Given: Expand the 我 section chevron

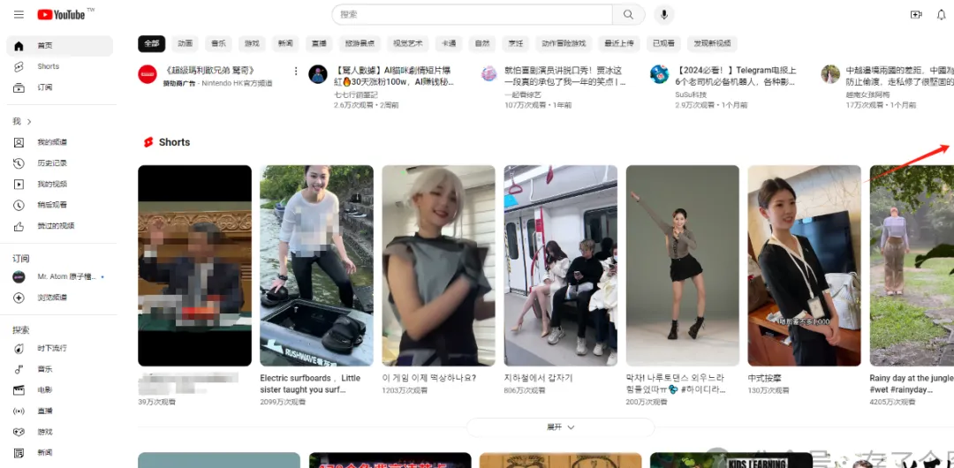Looking at the screenshot, I should click(x=28, y=122).
